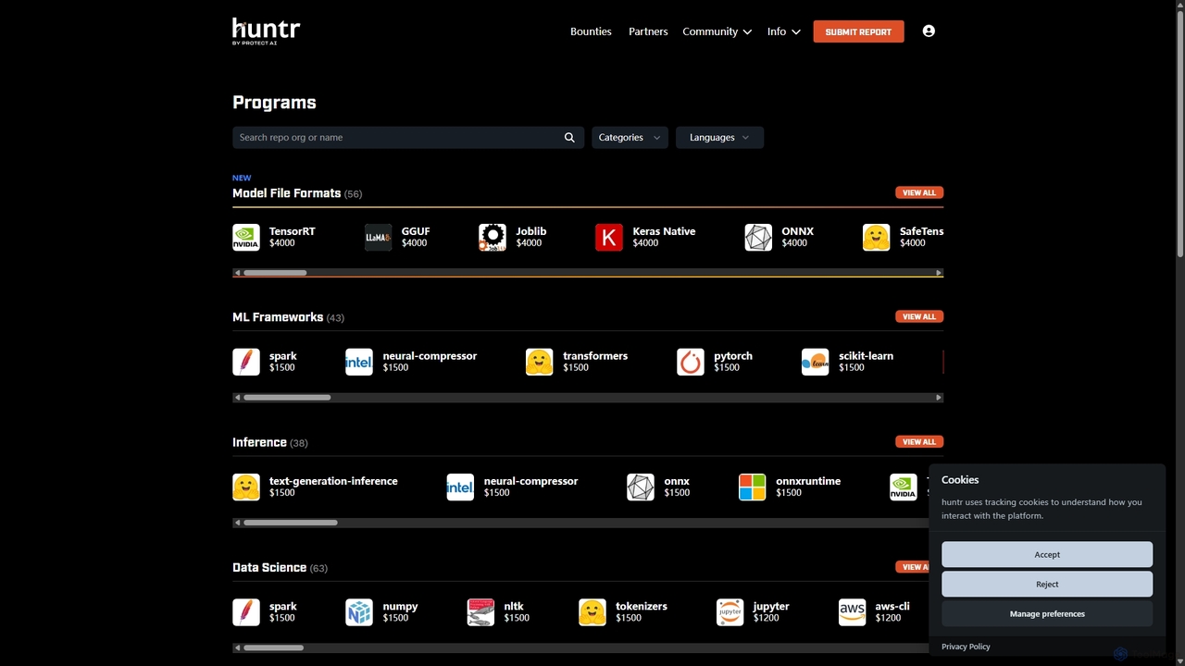Select the TensorRT NVIDIA logo icon
Image resolution: width=1185 pixels, height=666 pixels.
point(245,238)
